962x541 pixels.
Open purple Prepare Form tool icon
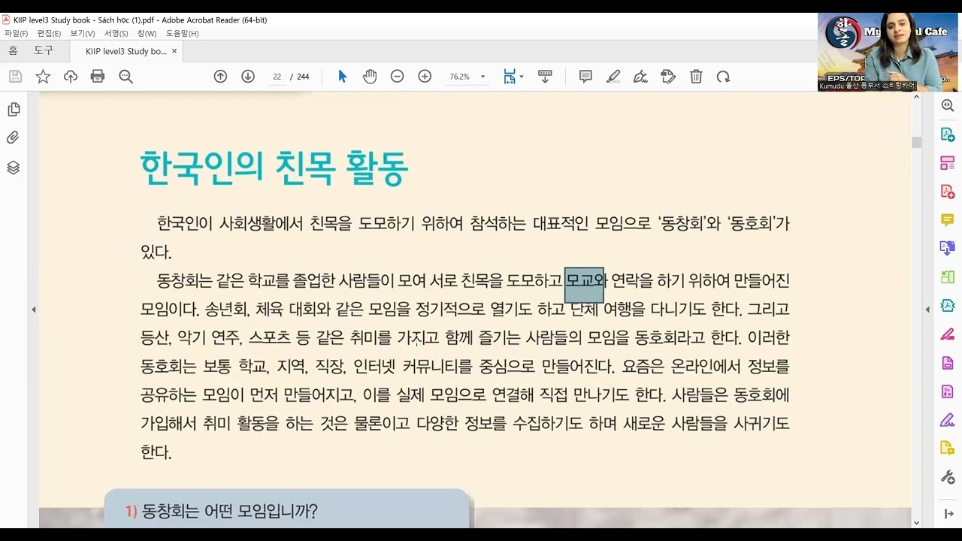click(948, 391)
